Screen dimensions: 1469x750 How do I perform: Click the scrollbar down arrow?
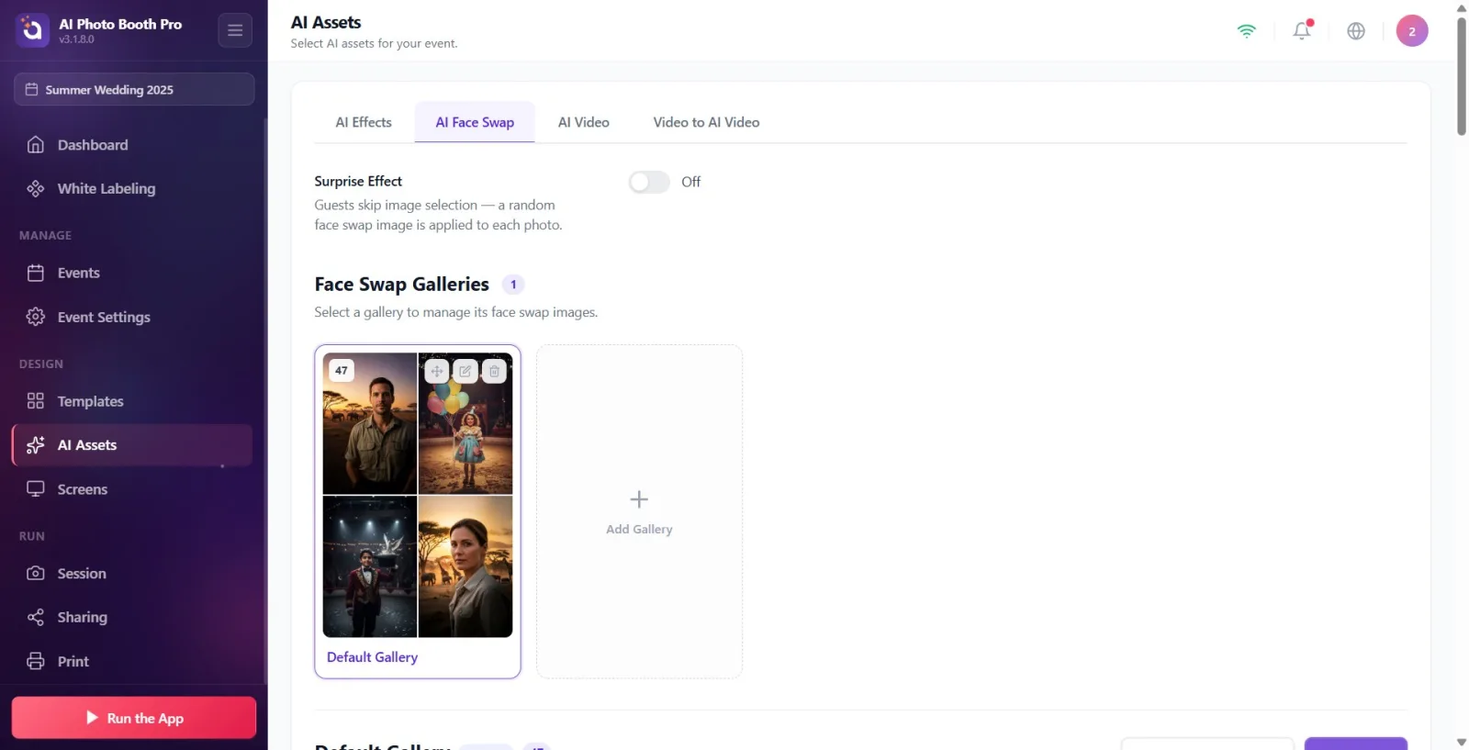point(1462,742)
